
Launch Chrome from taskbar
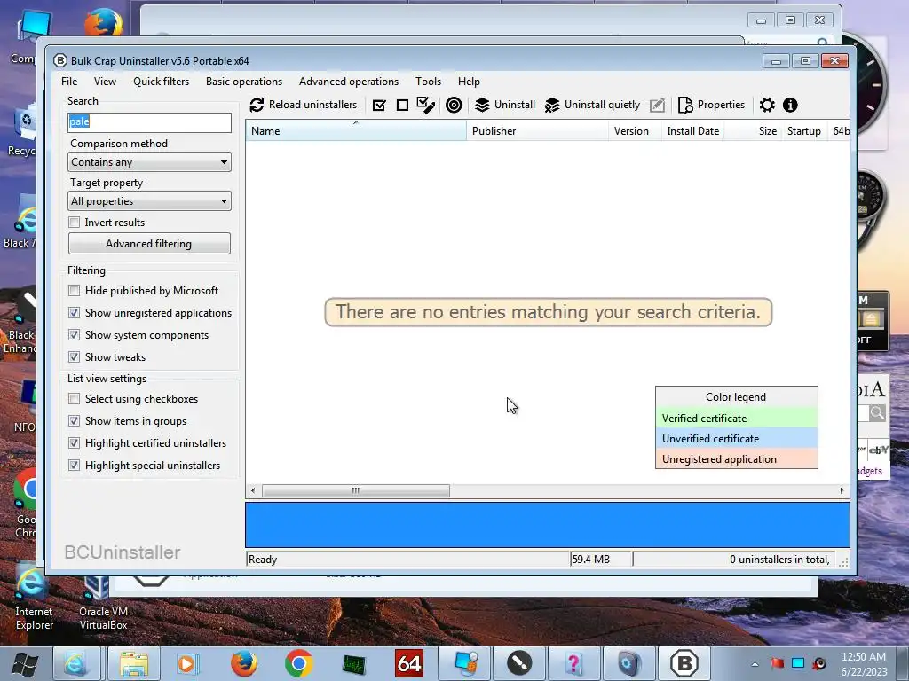tap(298, 663)
